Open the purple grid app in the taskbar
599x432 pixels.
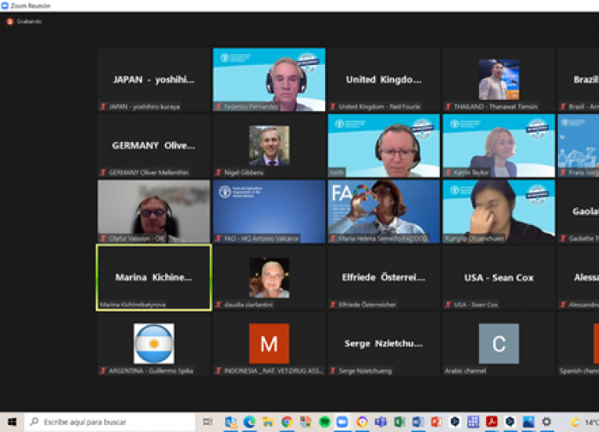(x=473, y=422)
